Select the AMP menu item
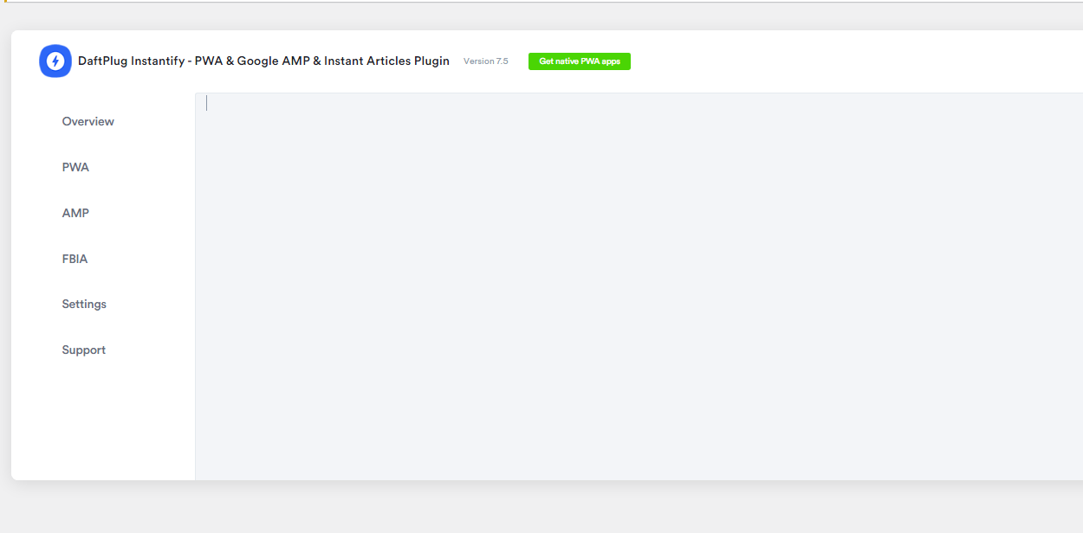Viewport: 1083px width, 533px height. [75, 214]
